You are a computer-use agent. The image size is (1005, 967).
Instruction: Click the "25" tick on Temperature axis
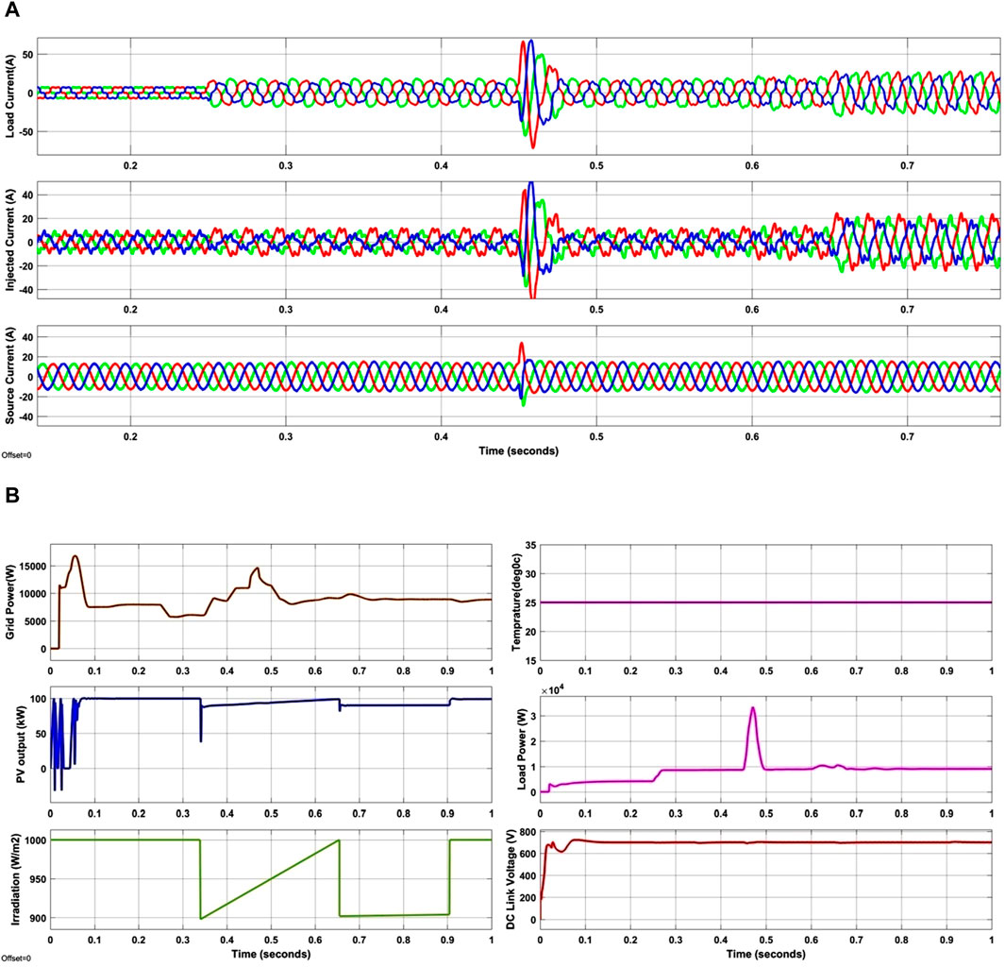532,602
